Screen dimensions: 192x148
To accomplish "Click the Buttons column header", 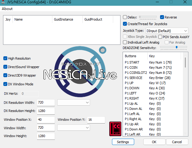I will (135, 56).
